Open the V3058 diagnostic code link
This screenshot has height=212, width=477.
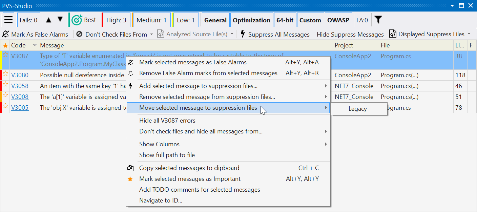coord(20,86)
